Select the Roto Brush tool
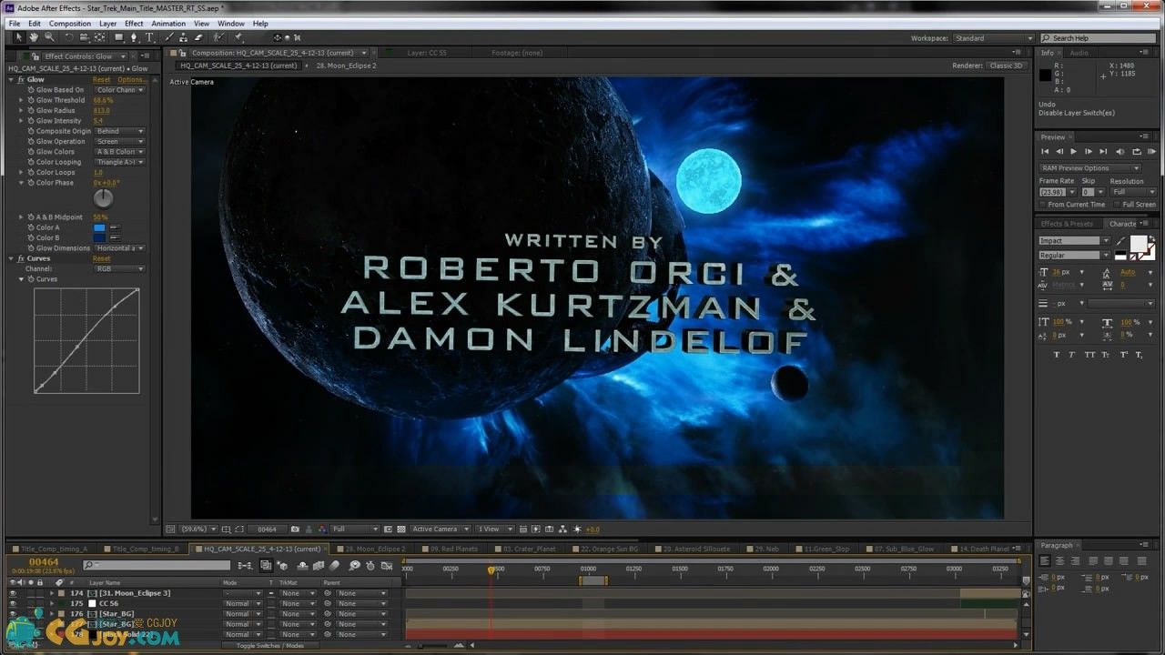Screen dimensions: 1165x655 tap(218, 37)
